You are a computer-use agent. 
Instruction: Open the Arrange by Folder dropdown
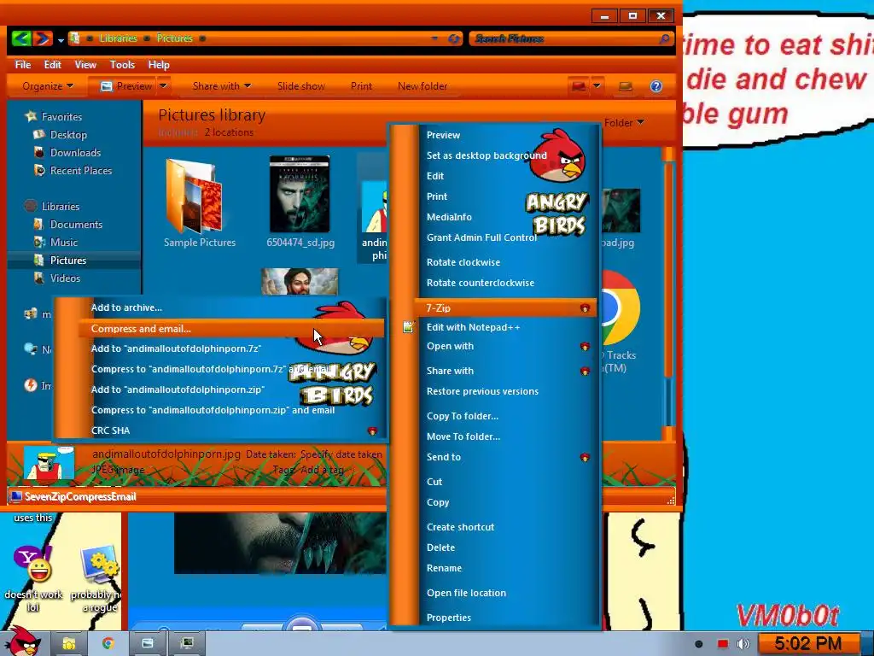624,123
